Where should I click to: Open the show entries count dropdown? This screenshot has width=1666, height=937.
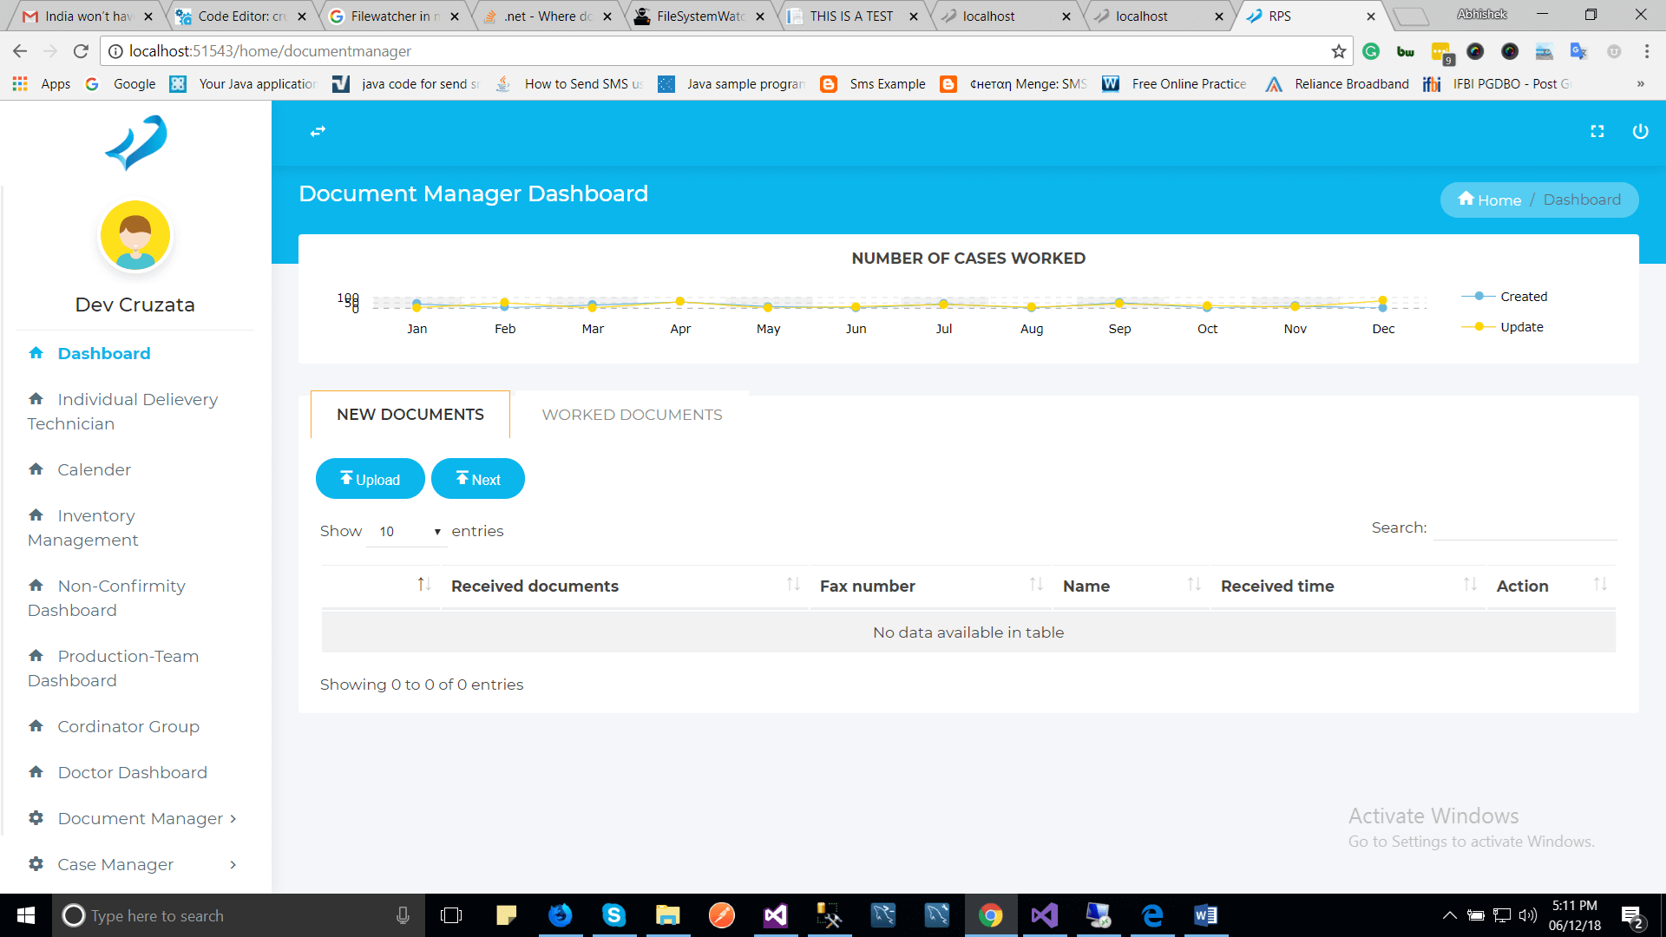(409, 531)
